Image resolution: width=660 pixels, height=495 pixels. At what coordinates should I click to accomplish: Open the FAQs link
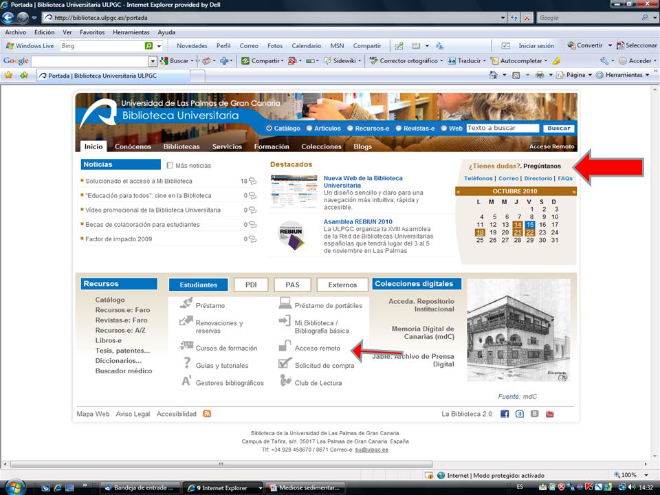point(565,179)
